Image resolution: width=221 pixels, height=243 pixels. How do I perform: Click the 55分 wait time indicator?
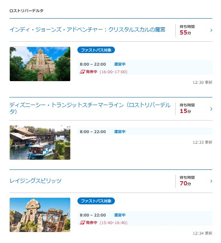[185, 33]
